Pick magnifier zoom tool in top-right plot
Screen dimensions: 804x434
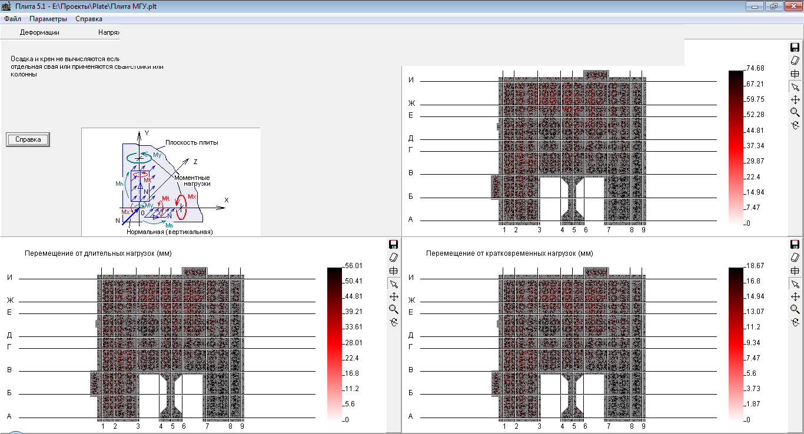(795, 112)
